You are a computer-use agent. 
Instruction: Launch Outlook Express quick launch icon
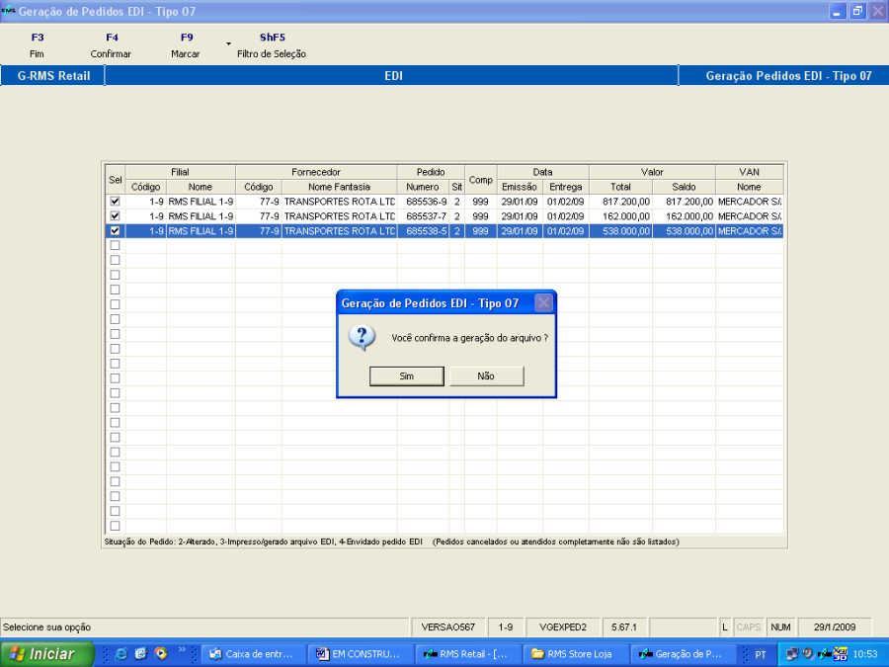pyautogui.click(x=140, y=654)
